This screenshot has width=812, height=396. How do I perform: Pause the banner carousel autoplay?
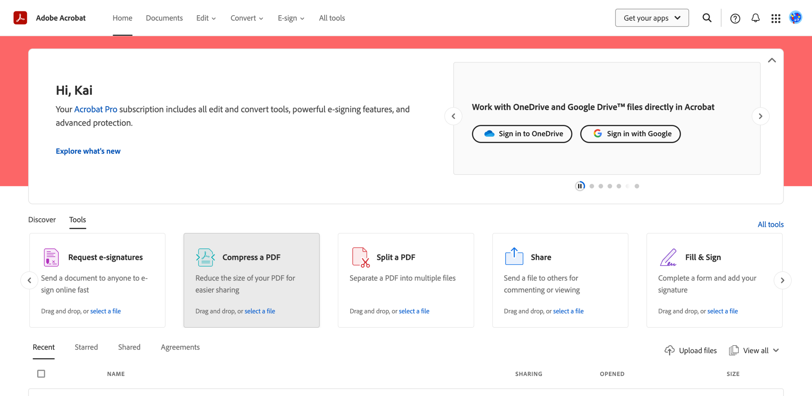click(580, 186)
